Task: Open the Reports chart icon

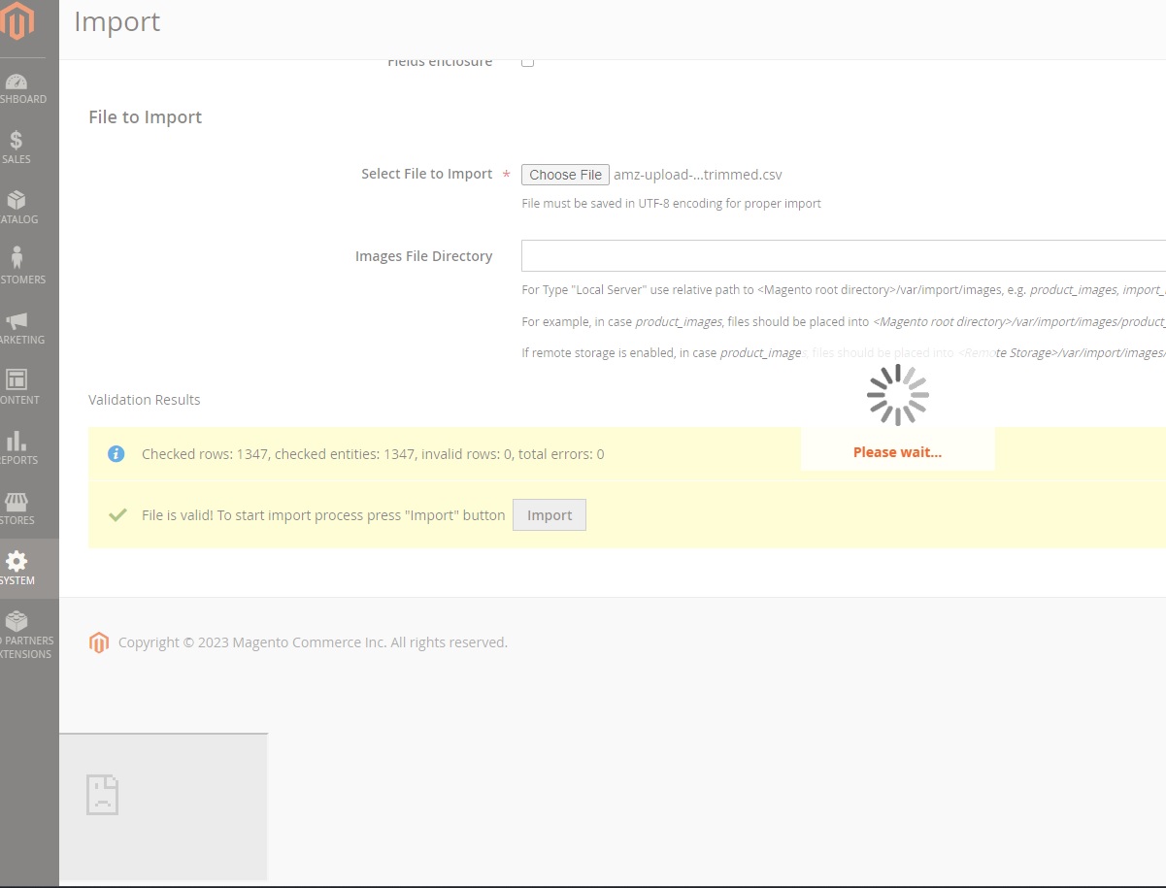Action: (17, 442)
